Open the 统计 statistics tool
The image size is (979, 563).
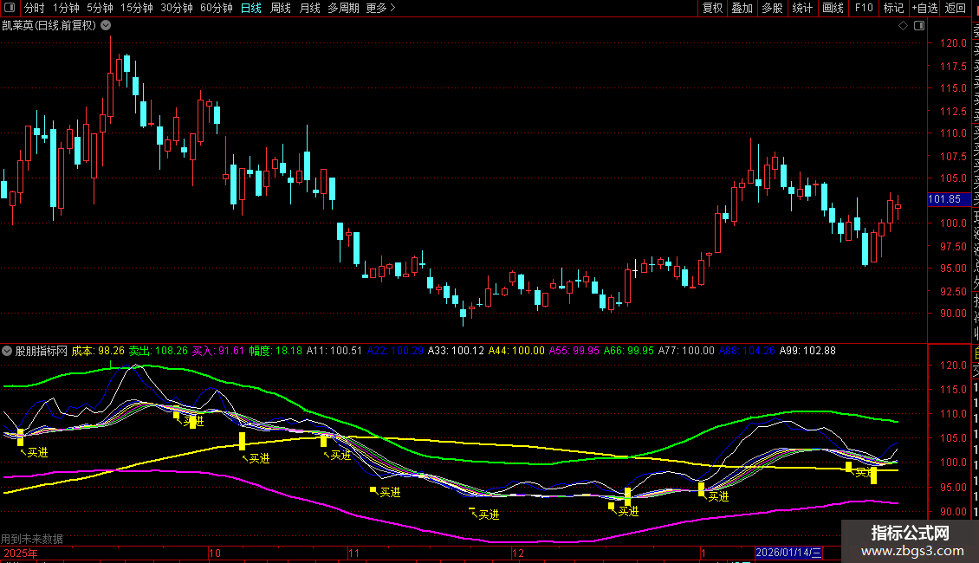[802, 8]
